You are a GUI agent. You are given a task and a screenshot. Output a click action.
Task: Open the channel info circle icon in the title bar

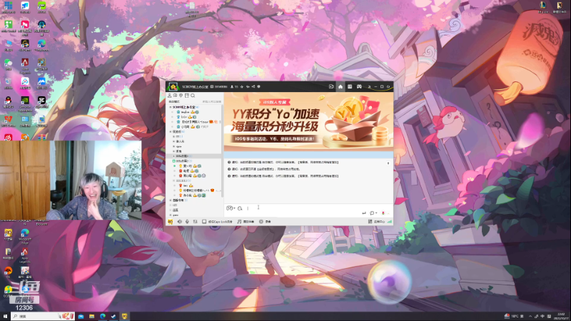pyautogui.click(x=259, y=86)
